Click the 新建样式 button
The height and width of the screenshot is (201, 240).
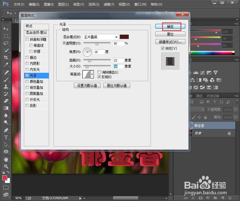[170, 42]
